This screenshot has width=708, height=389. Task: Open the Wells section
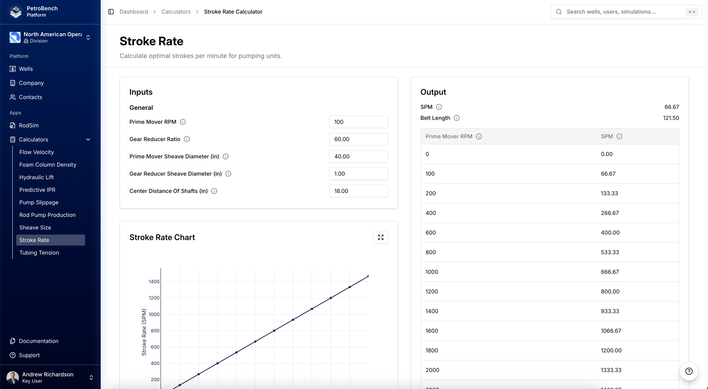[x=25, y=69]
